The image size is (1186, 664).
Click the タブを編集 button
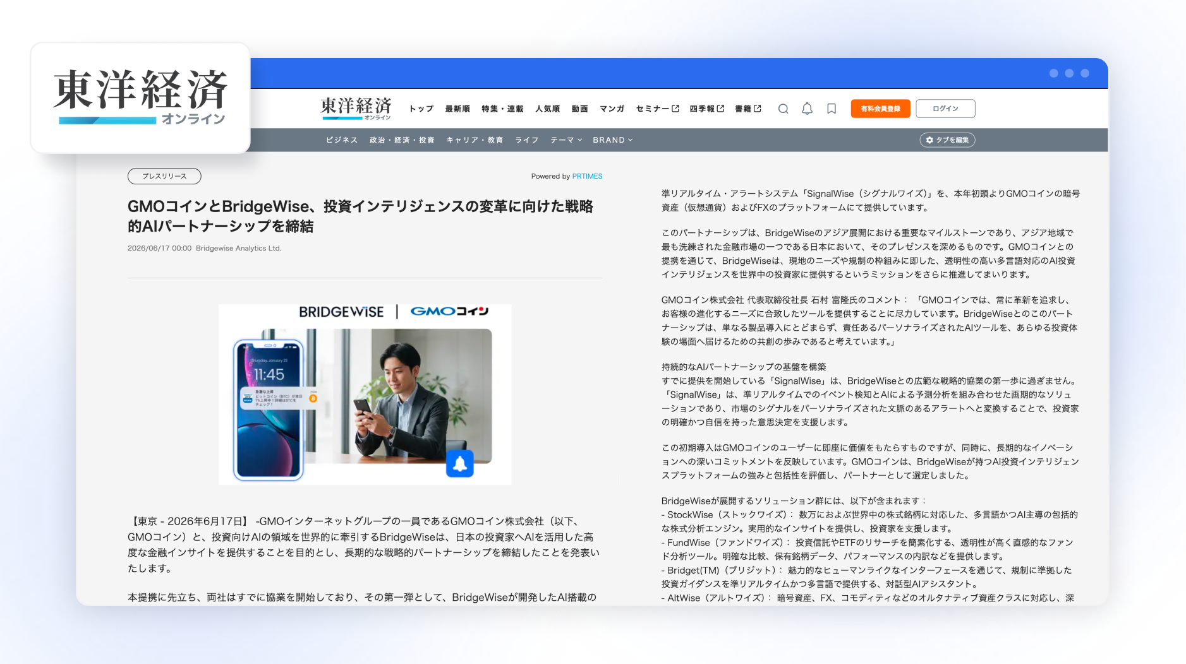tap(947, 140)
